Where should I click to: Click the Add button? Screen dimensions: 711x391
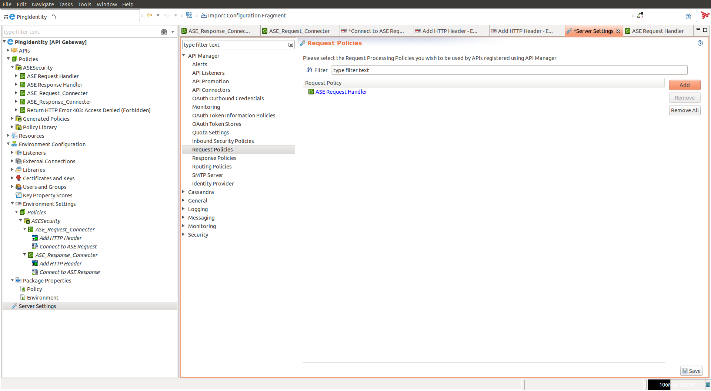684,85
